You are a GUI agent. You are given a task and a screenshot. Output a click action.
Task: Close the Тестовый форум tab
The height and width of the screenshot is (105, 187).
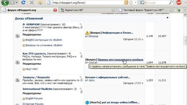click(172, 10)
